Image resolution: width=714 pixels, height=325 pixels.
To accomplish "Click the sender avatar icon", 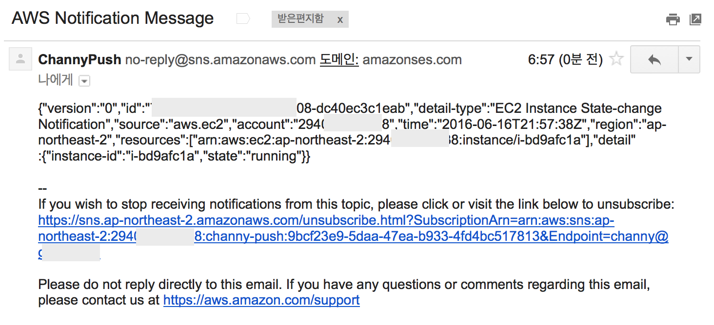I will pyautogui.click(x=20, y=59).
